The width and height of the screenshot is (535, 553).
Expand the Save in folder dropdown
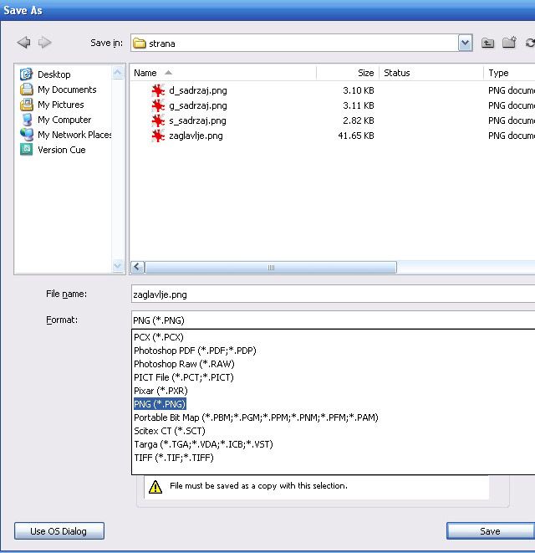[465, 44]
